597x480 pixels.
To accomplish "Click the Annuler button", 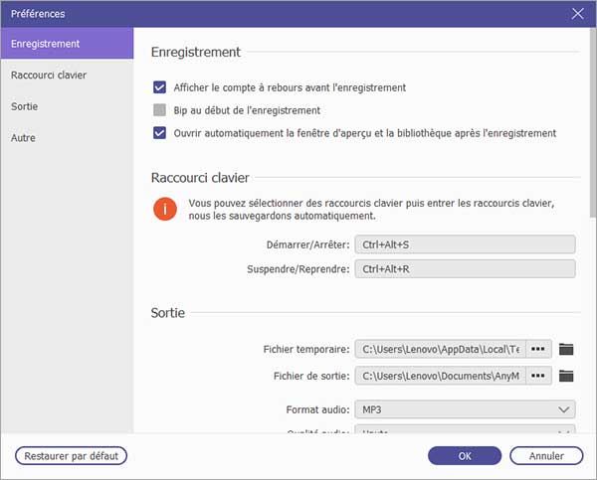I will (x=545, y=456).
